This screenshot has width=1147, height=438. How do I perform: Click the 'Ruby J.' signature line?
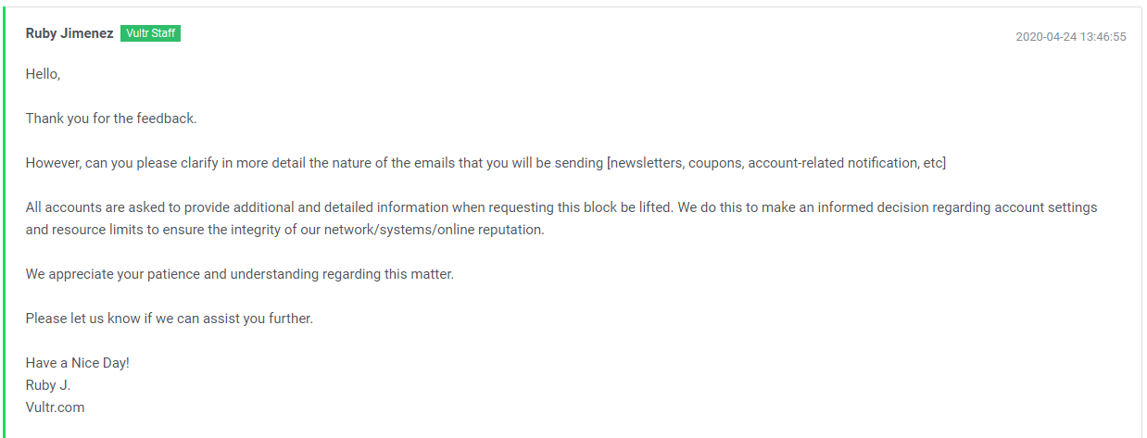[x=48, y=385]
